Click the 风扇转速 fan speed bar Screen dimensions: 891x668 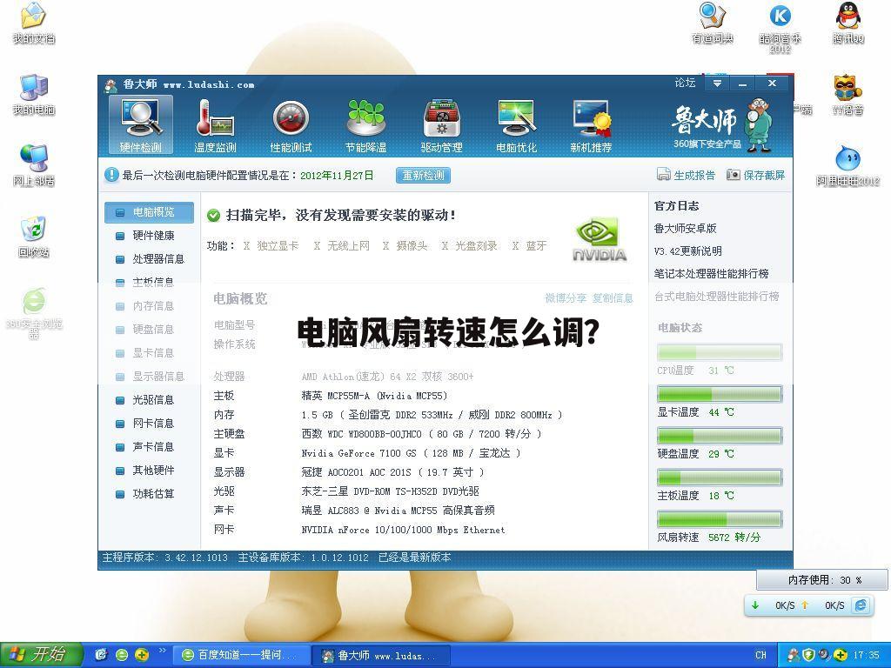720,519
